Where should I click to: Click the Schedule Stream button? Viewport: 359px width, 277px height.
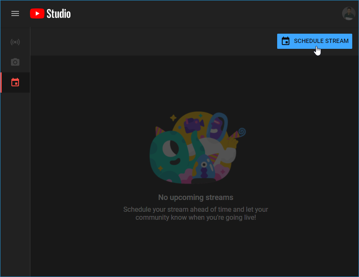[x=315, y=41]
